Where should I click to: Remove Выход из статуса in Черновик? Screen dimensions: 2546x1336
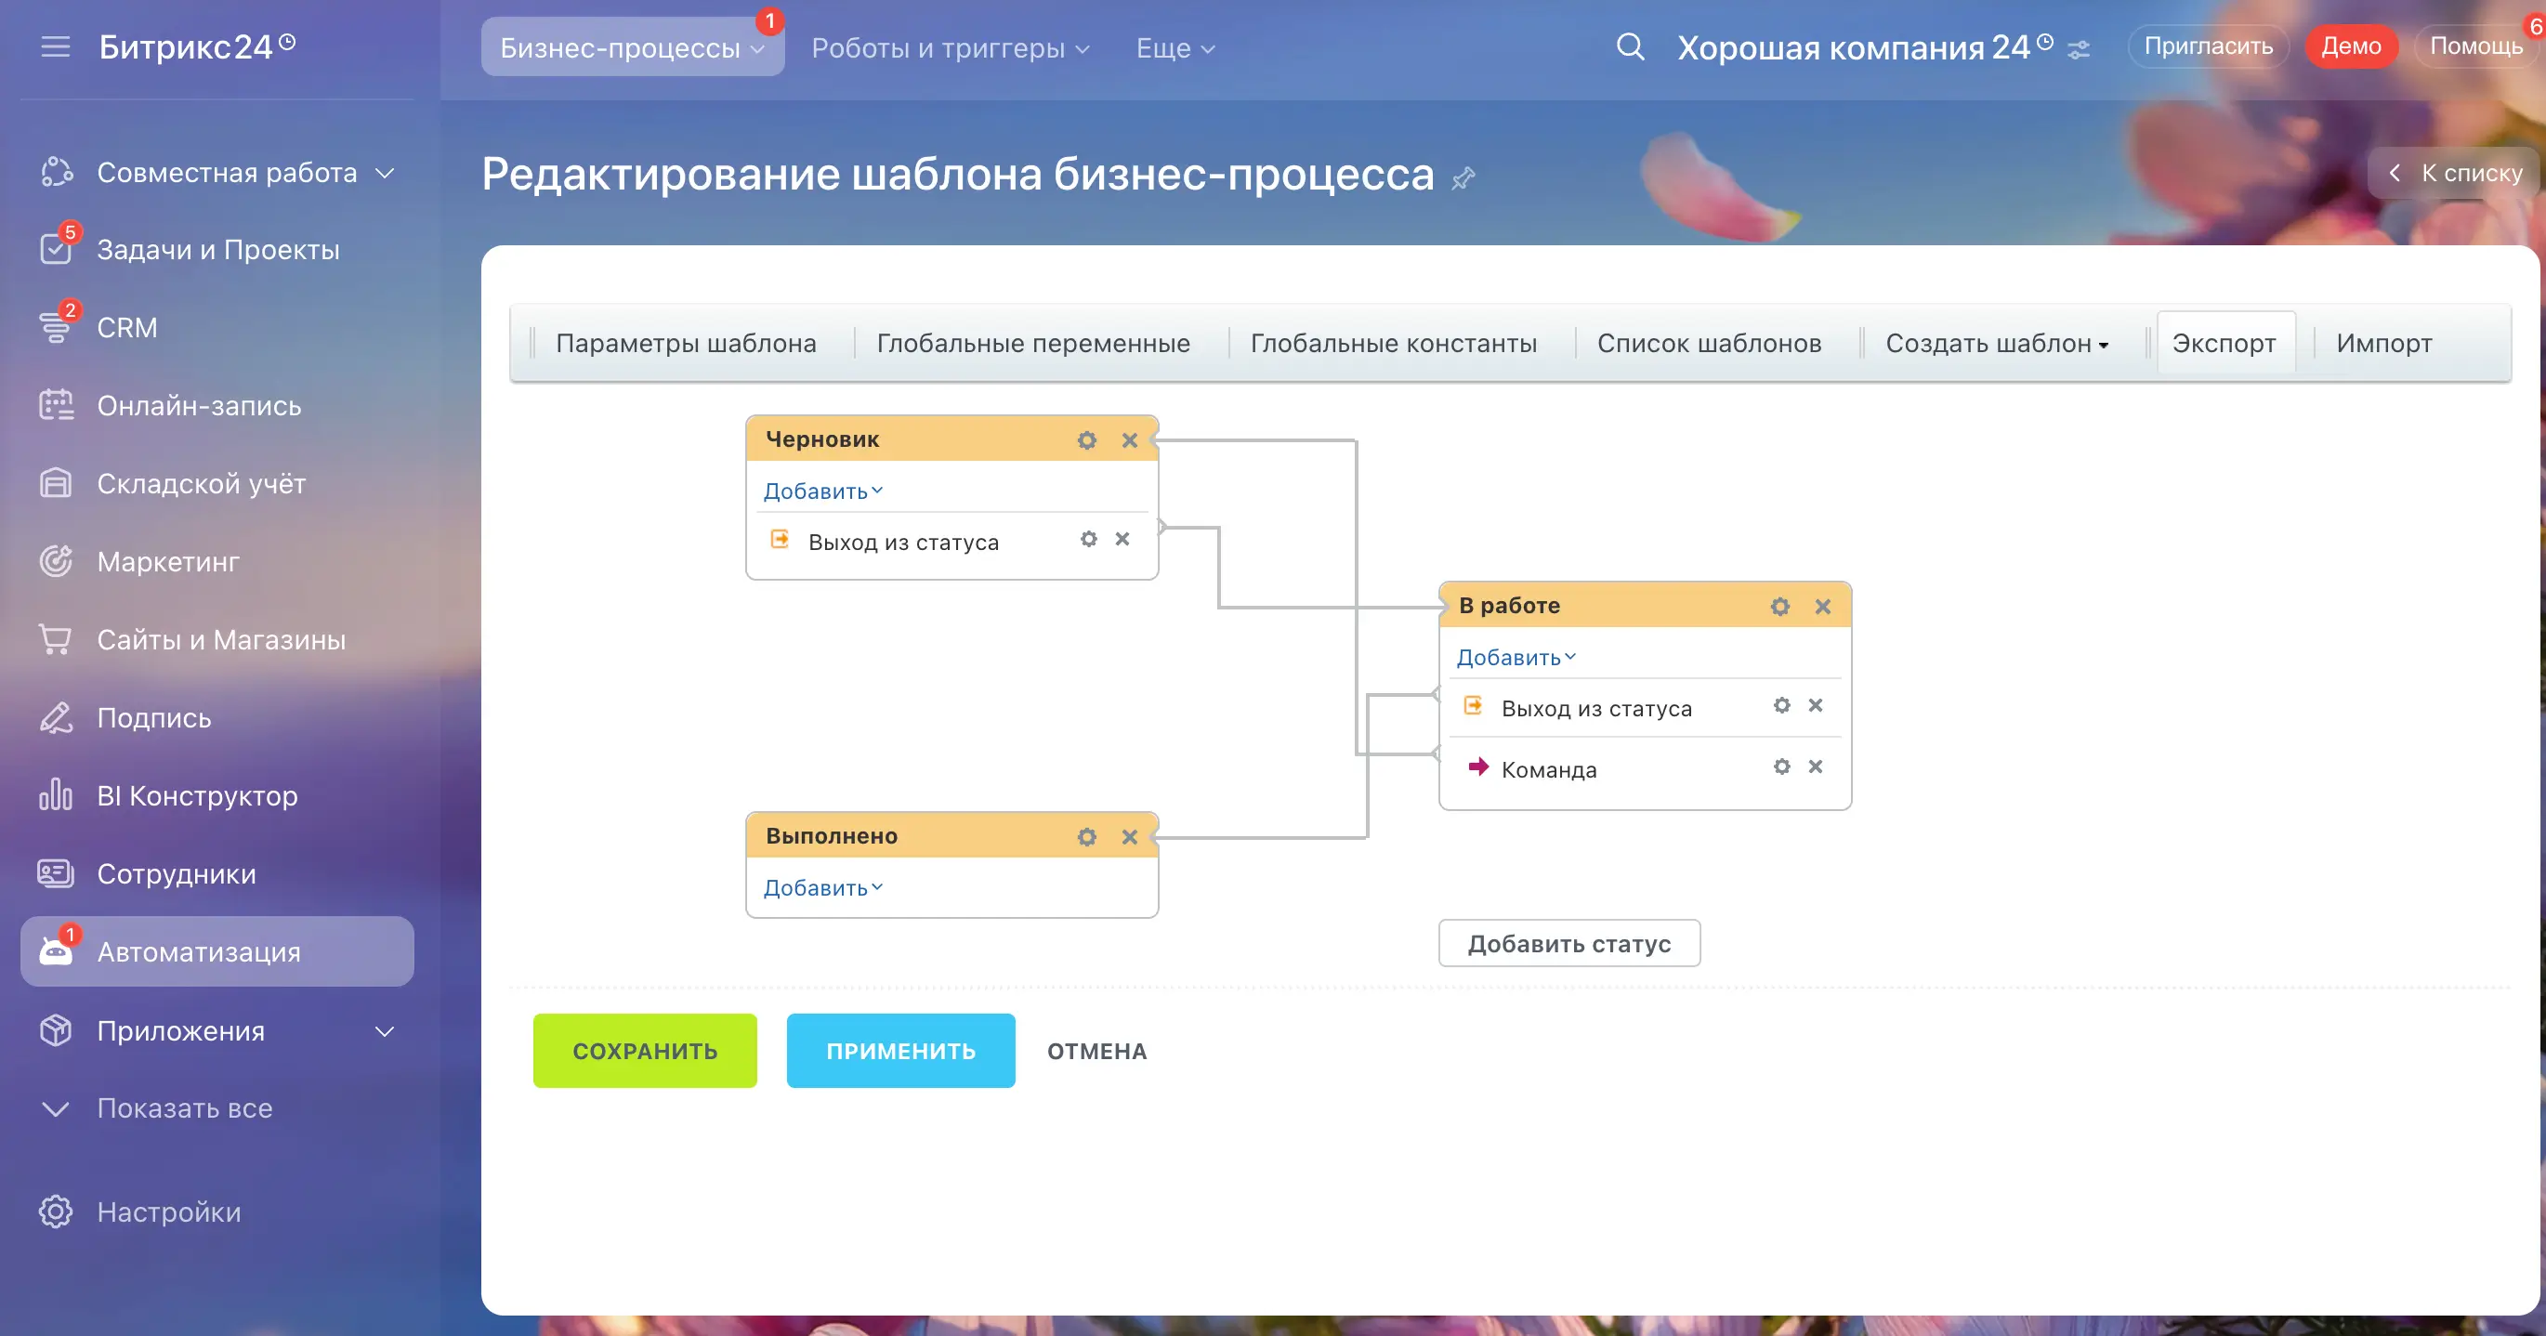point(1122,540)
